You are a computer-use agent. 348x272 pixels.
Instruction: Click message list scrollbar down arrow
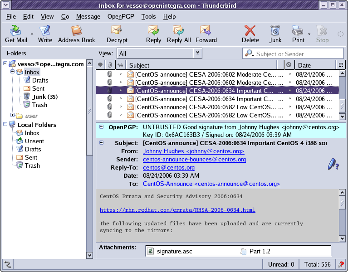342,116
